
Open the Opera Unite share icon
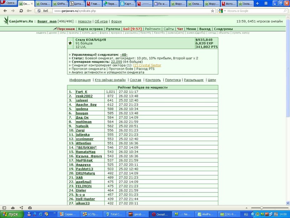point(22,208)
